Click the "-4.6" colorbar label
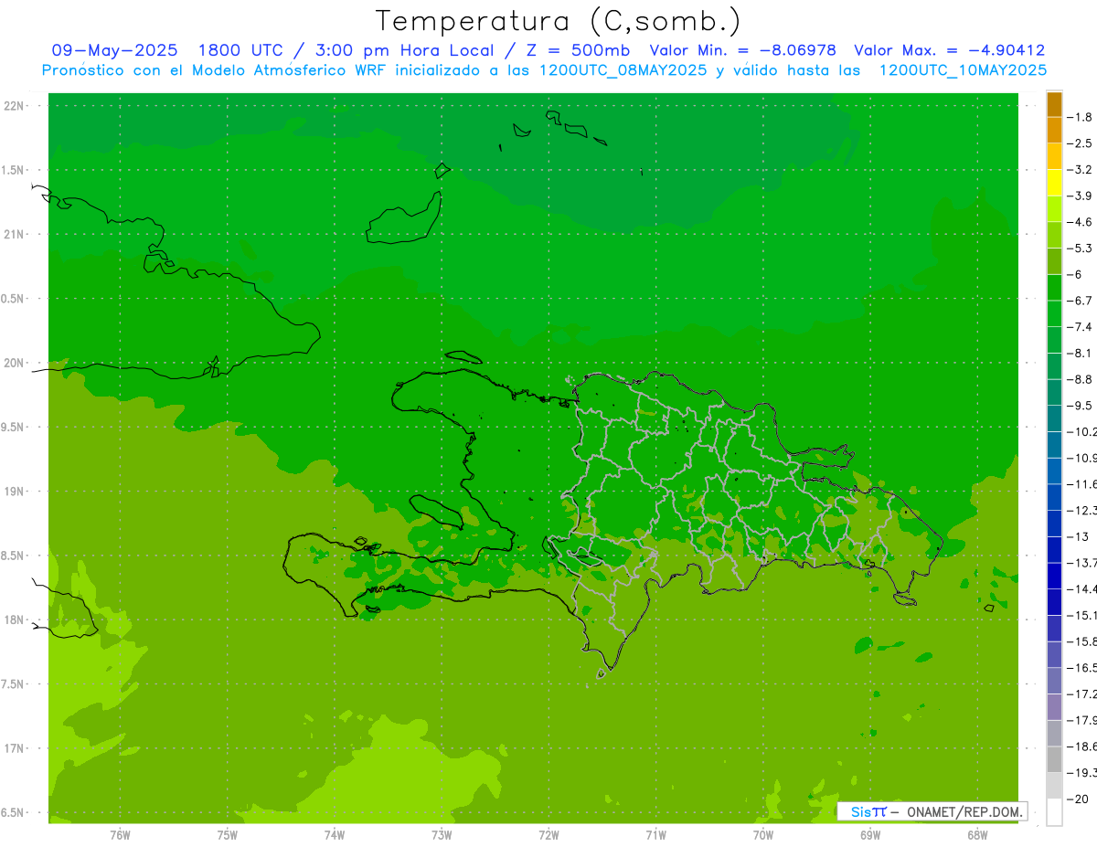Viewport: 1097px width, 847px height. coord(1079,222)
